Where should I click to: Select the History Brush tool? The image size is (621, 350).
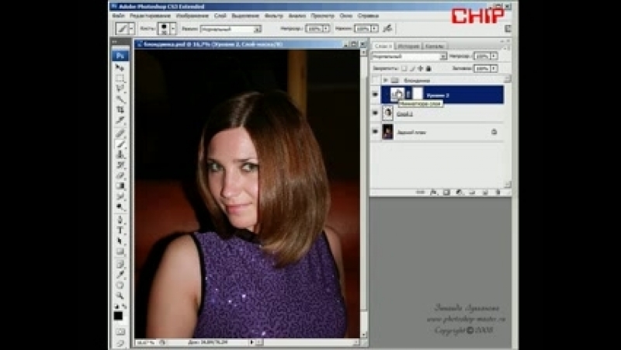(x=120, y=165)
